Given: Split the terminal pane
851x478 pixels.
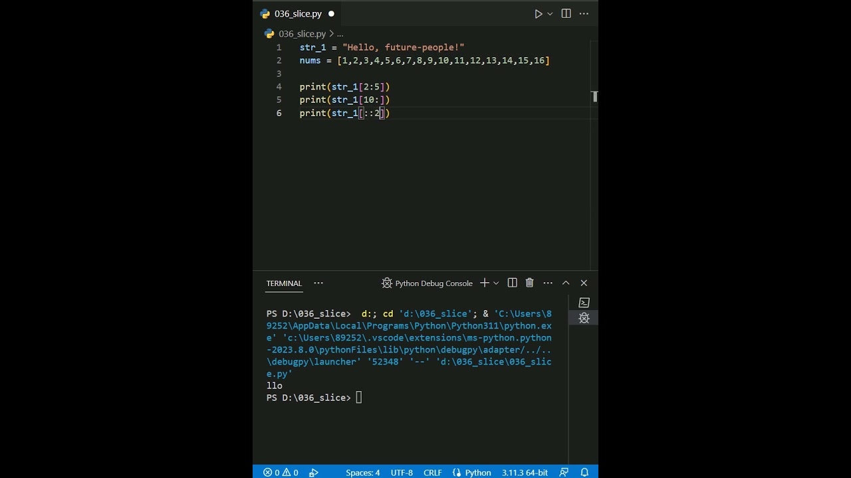Looking at the screenshot, I should pos(513,283).
